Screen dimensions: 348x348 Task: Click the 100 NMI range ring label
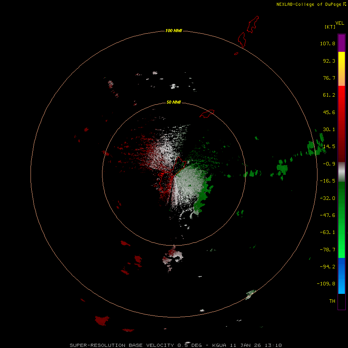(x=174, y=31)
